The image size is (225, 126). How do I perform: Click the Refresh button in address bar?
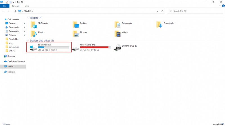[162, 11]
